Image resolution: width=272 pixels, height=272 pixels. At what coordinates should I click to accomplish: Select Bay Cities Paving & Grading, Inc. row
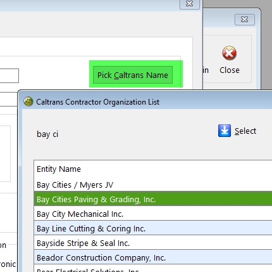153,199
